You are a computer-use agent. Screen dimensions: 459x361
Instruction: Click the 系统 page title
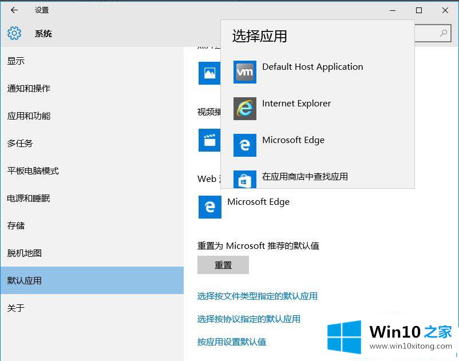point(43,34)
